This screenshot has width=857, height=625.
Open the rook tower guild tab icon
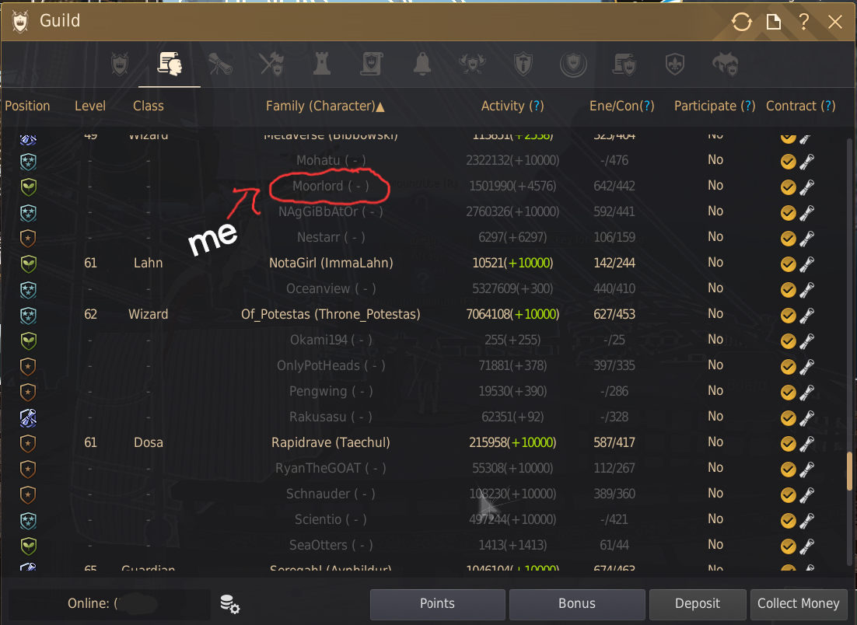(322, 65)
